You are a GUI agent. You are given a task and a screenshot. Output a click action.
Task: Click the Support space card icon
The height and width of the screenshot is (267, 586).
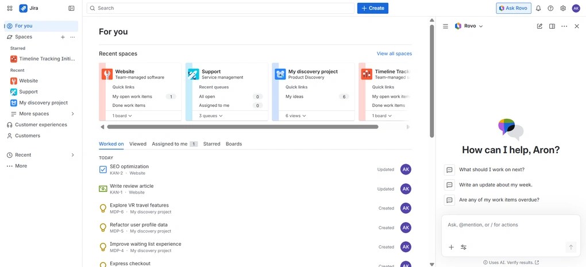coord(194,74)
